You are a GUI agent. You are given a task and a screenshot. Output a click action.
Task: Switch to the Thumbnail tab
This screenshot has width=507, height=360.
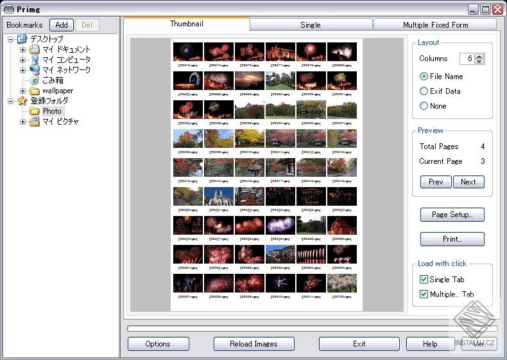187,24
